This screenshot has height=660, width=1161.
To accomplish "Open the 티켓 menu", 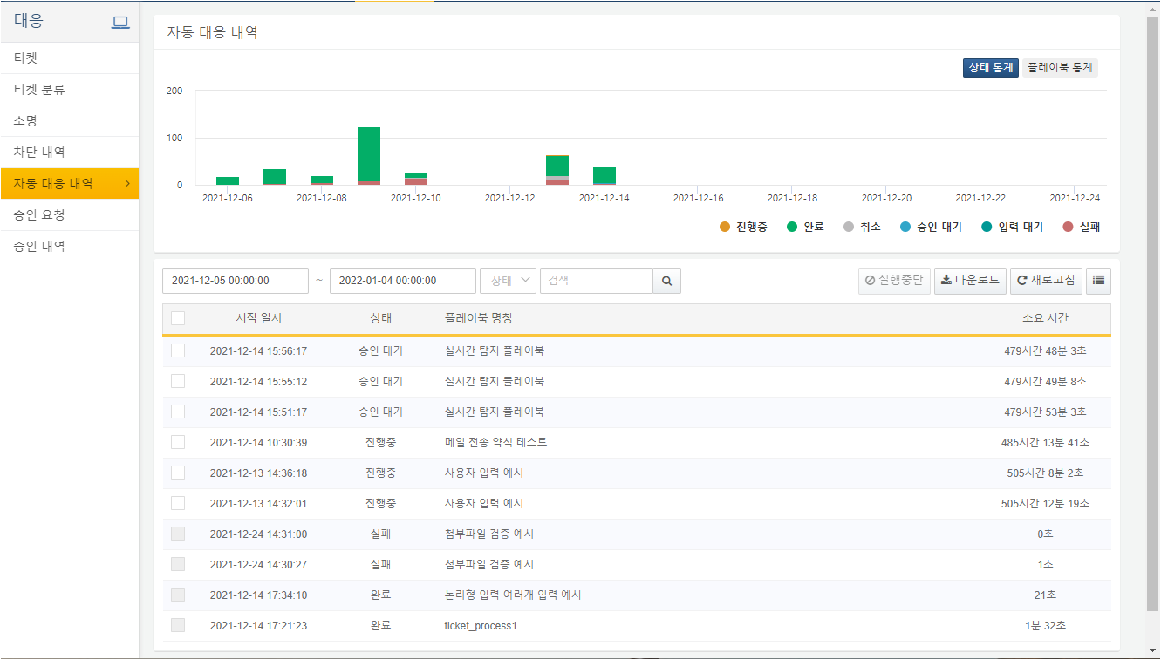I will click(x=70, y=58).
